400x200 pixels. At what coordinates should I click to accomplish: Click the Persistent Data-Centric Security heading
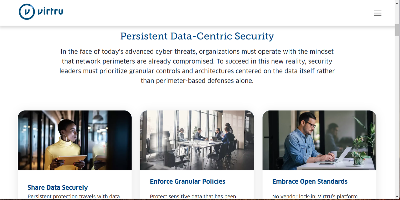[x=197, y=36]
